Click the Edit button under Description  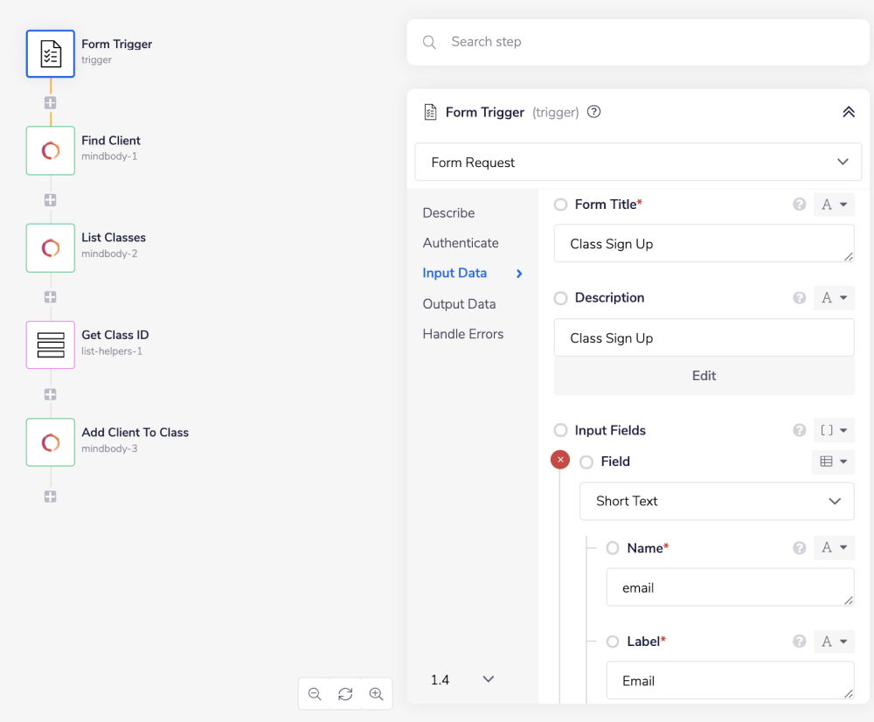pyautogui.click(x=704, y=376)
